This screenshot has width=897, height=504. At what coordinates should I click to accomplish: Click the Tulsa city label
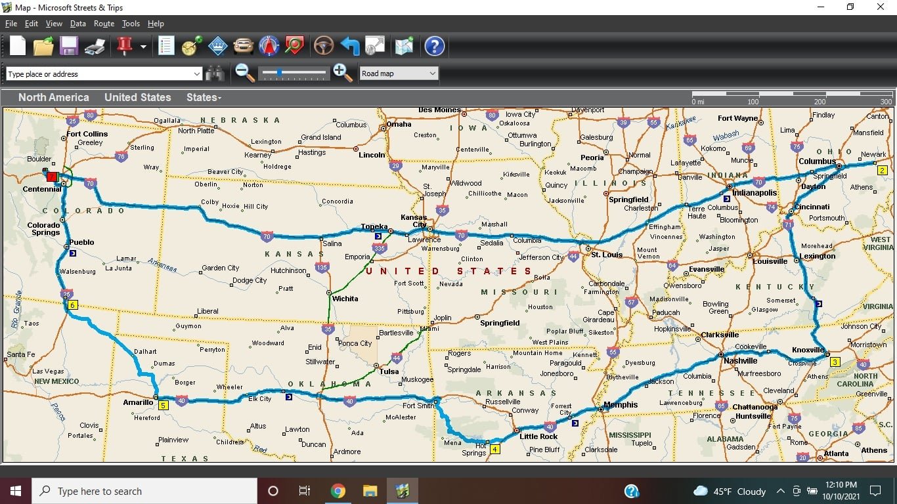pyautogui.click(x=389, y=371)
